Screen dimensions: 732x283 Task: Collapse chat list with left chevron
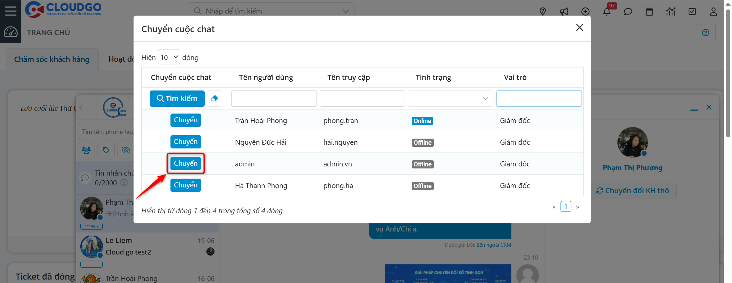(81, 108)
